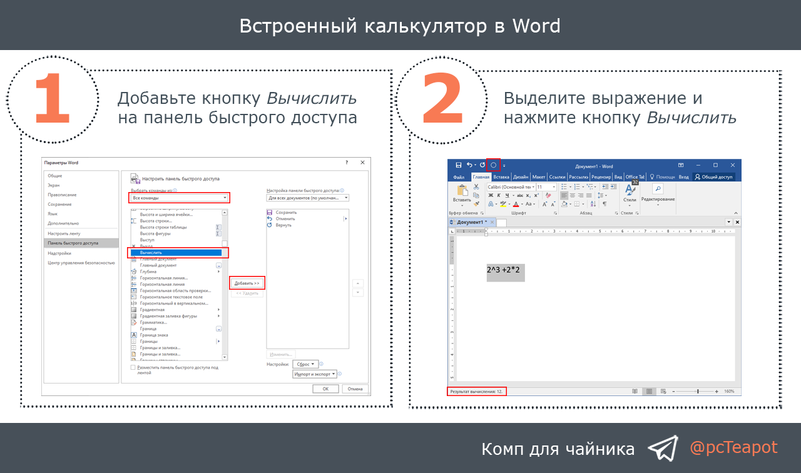Switch to the Ссылки ribbon tab
801x473 pixels.
point(558,177)
